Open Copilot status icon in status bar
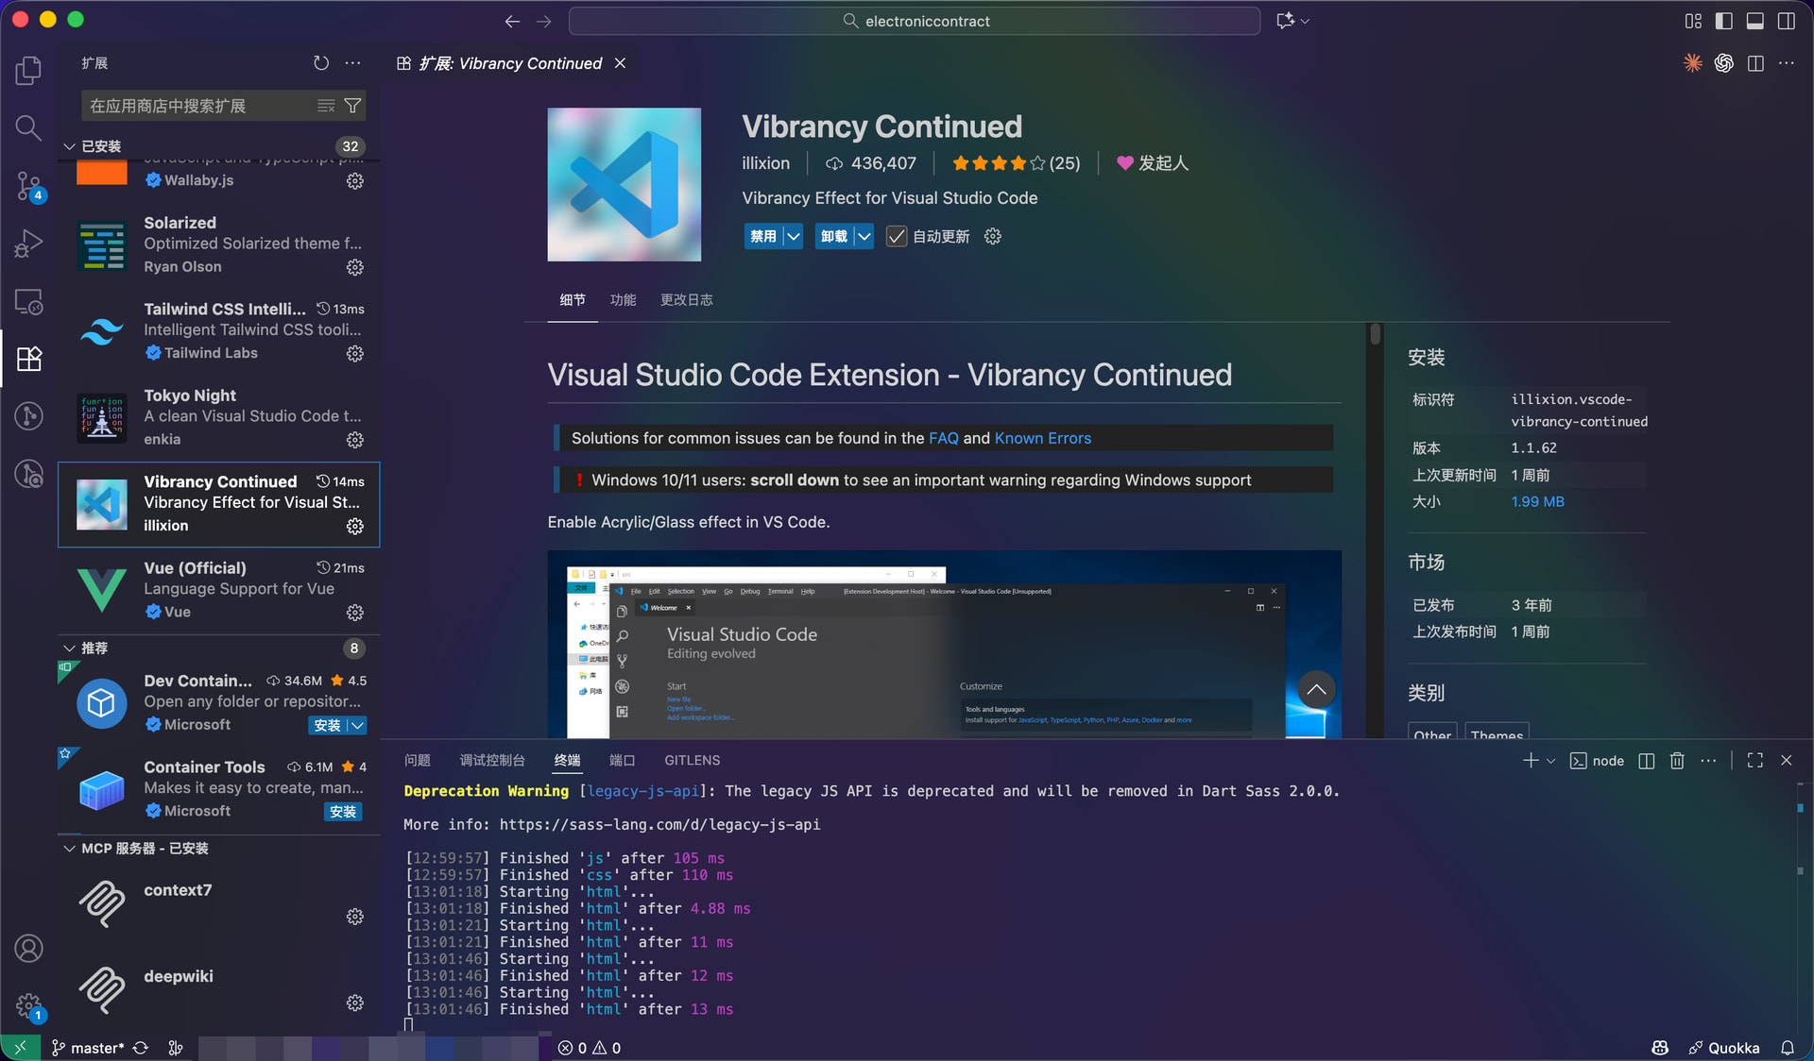This screenshot has width=1814, height=1061. click(1660, 1048)
